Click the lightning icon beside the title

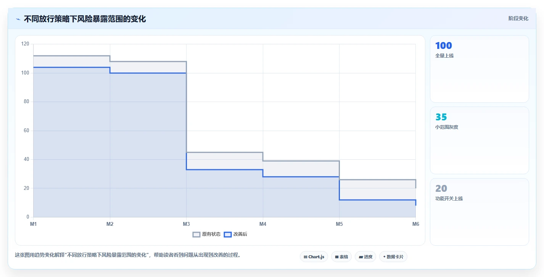pyautogui.click(x=18, y=19)
